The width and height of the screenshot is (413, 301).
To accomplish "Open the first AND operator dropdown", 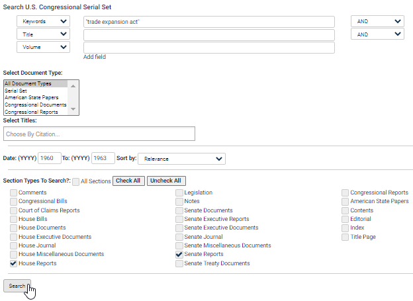I will coord(377,21).
